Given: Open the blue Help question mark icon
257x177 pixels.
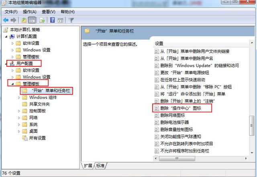Looking at the screenshot, I should (x=53, y=20).
